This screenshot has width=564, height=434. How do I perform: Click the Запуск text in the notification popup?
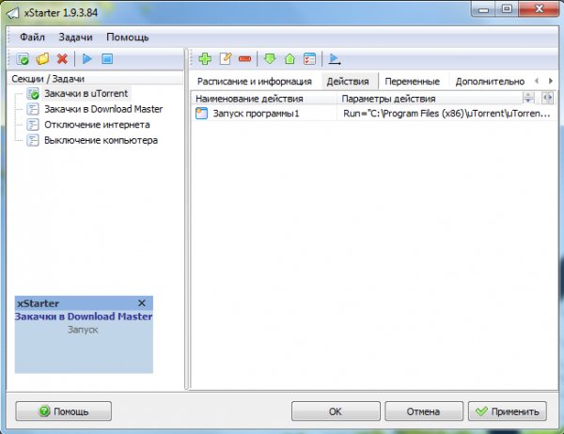click(x=83, y=330)
